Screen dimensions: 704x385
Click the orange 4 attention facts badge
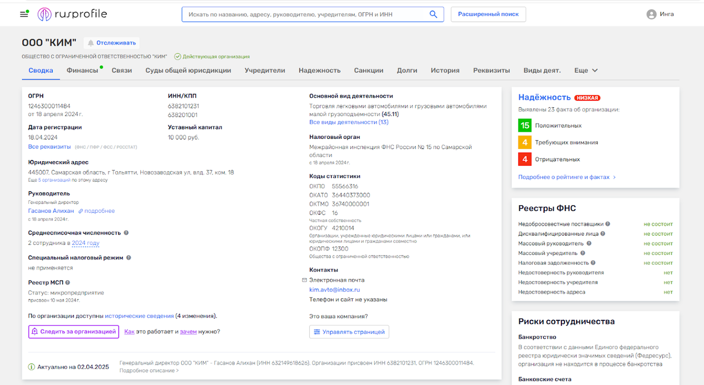(x=525, y=142)
